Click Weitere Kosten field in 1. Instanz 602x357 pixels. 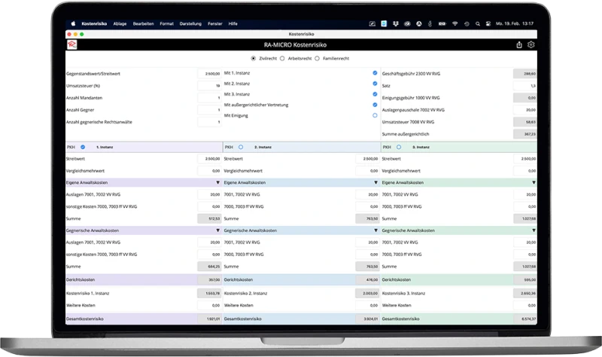tap(210, 306)
